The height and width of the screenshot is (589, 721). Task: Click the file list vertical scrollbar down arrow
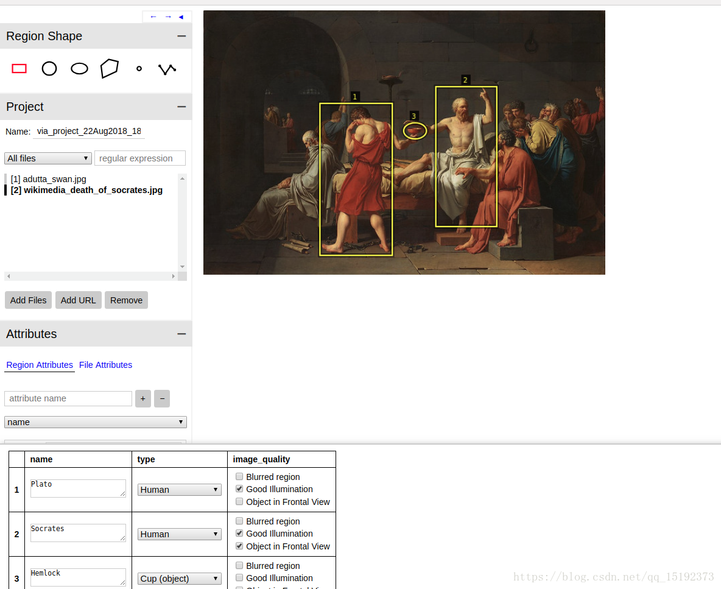coord(183,267)
